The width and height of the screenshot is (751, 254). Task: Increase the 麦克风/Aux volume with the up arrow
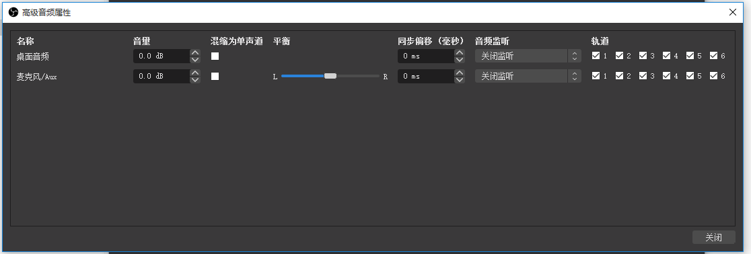pyautogui.click(x=195, y=73)
